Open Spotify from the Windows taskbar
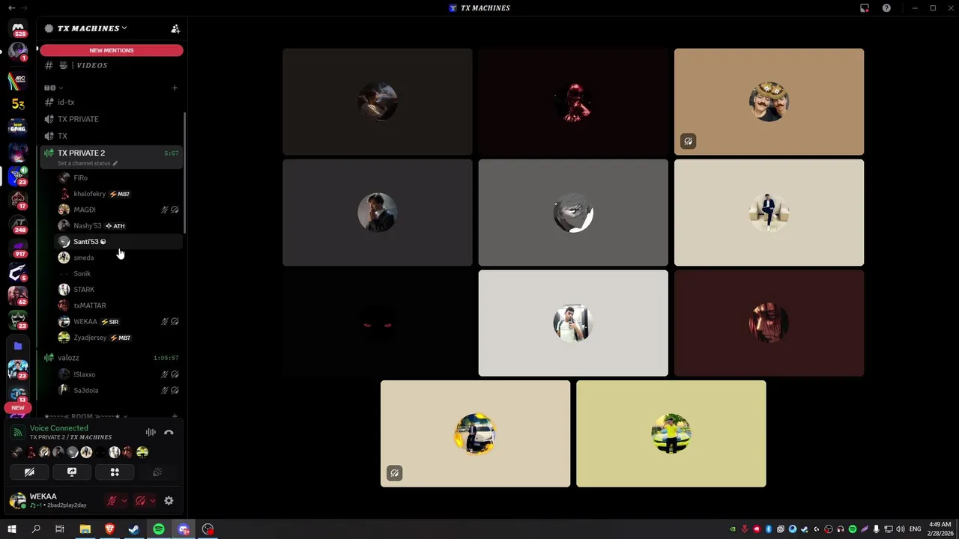The height and width of the screenshot is (539, 959). point(159,529)
